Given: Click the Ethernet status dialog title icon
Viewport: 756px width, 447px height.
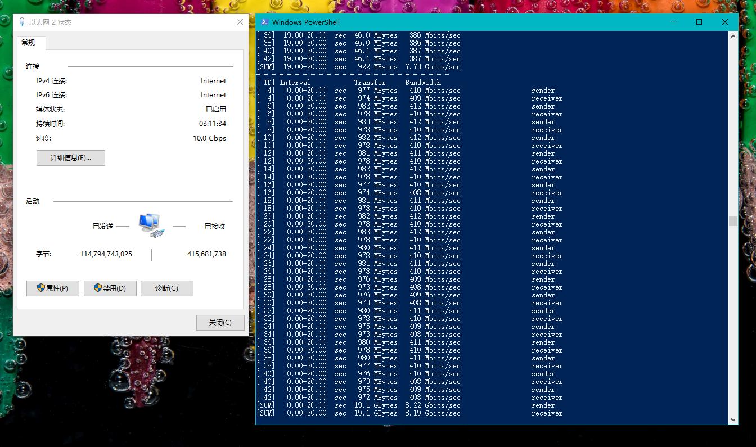Looking at the screenshot, I should [22, 22].
